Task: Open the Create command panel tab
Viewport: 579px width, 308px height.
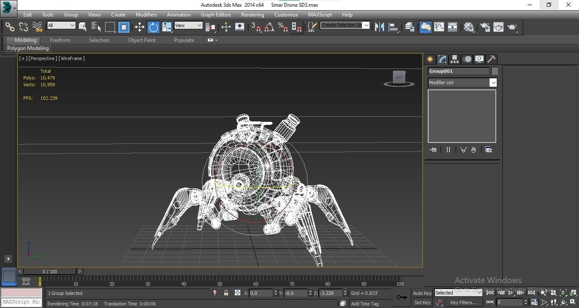Action: [430, 59]
